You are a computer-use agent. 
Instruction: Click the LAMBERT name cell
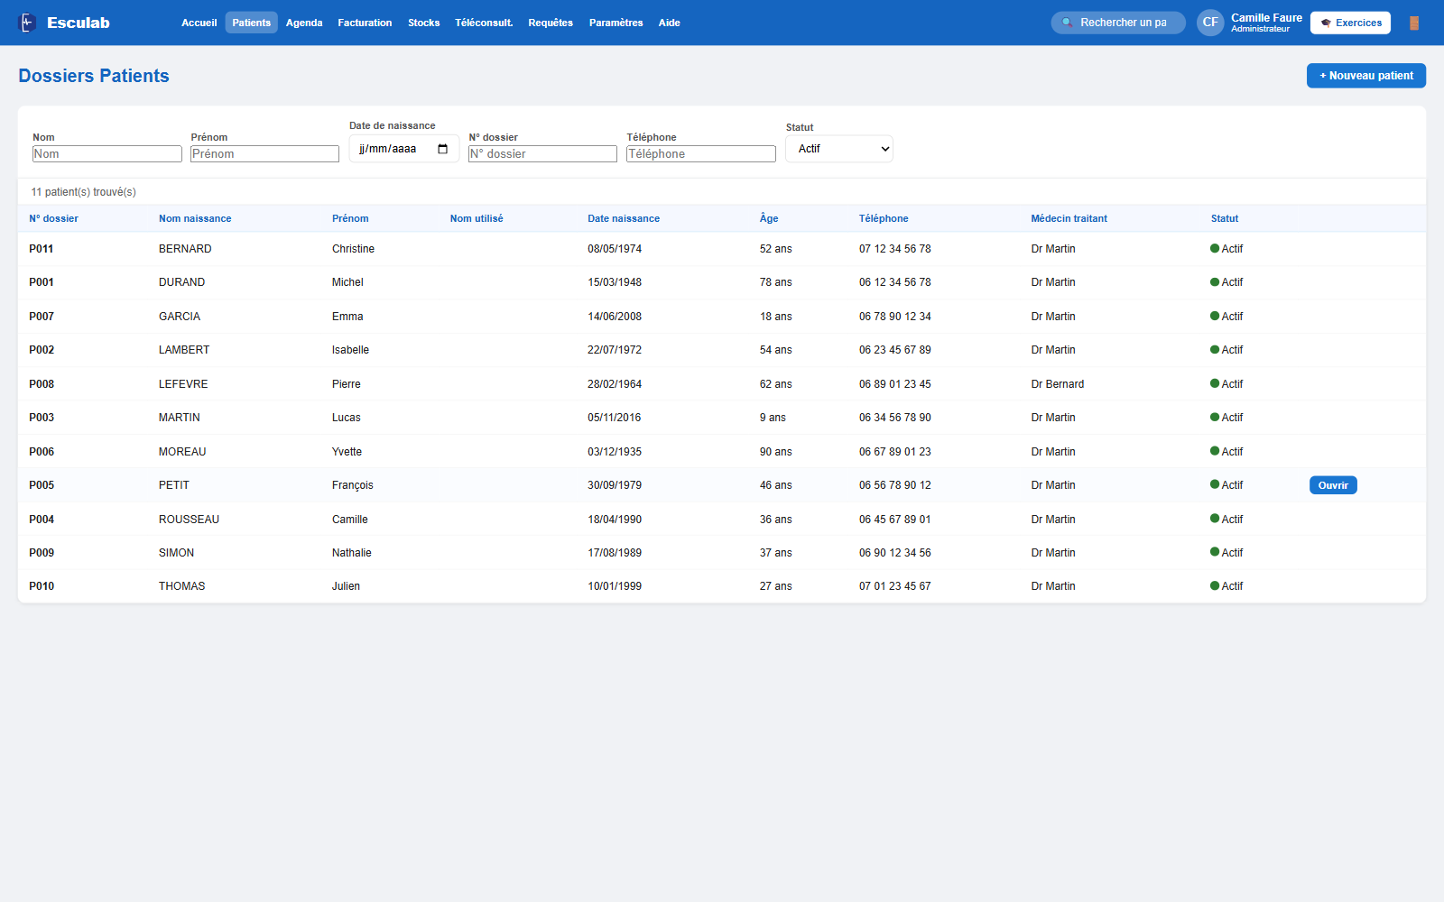(x=184, y=350)
